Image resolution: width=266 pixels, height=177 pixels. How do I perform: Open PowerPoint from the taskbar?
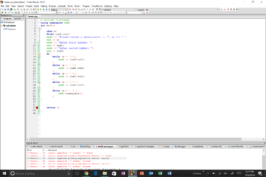[x=141, y=173]
